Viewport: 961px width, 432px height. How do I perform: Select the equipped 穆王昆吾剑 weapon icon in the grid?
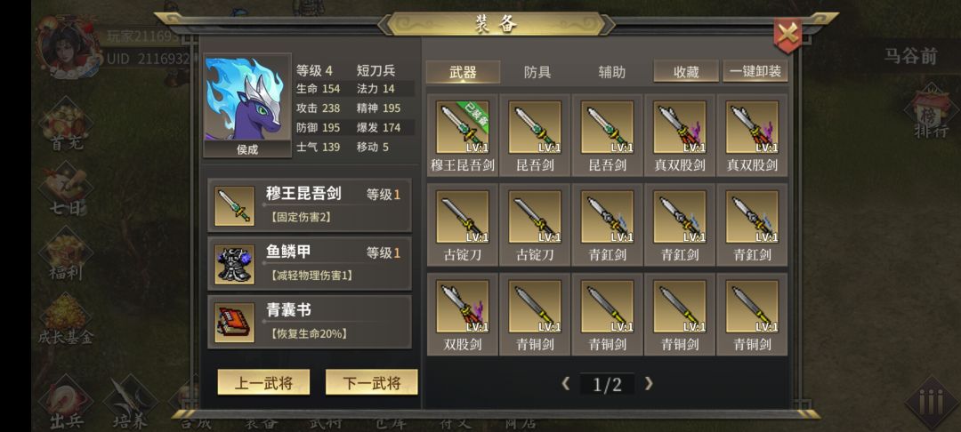pos(463,127)
